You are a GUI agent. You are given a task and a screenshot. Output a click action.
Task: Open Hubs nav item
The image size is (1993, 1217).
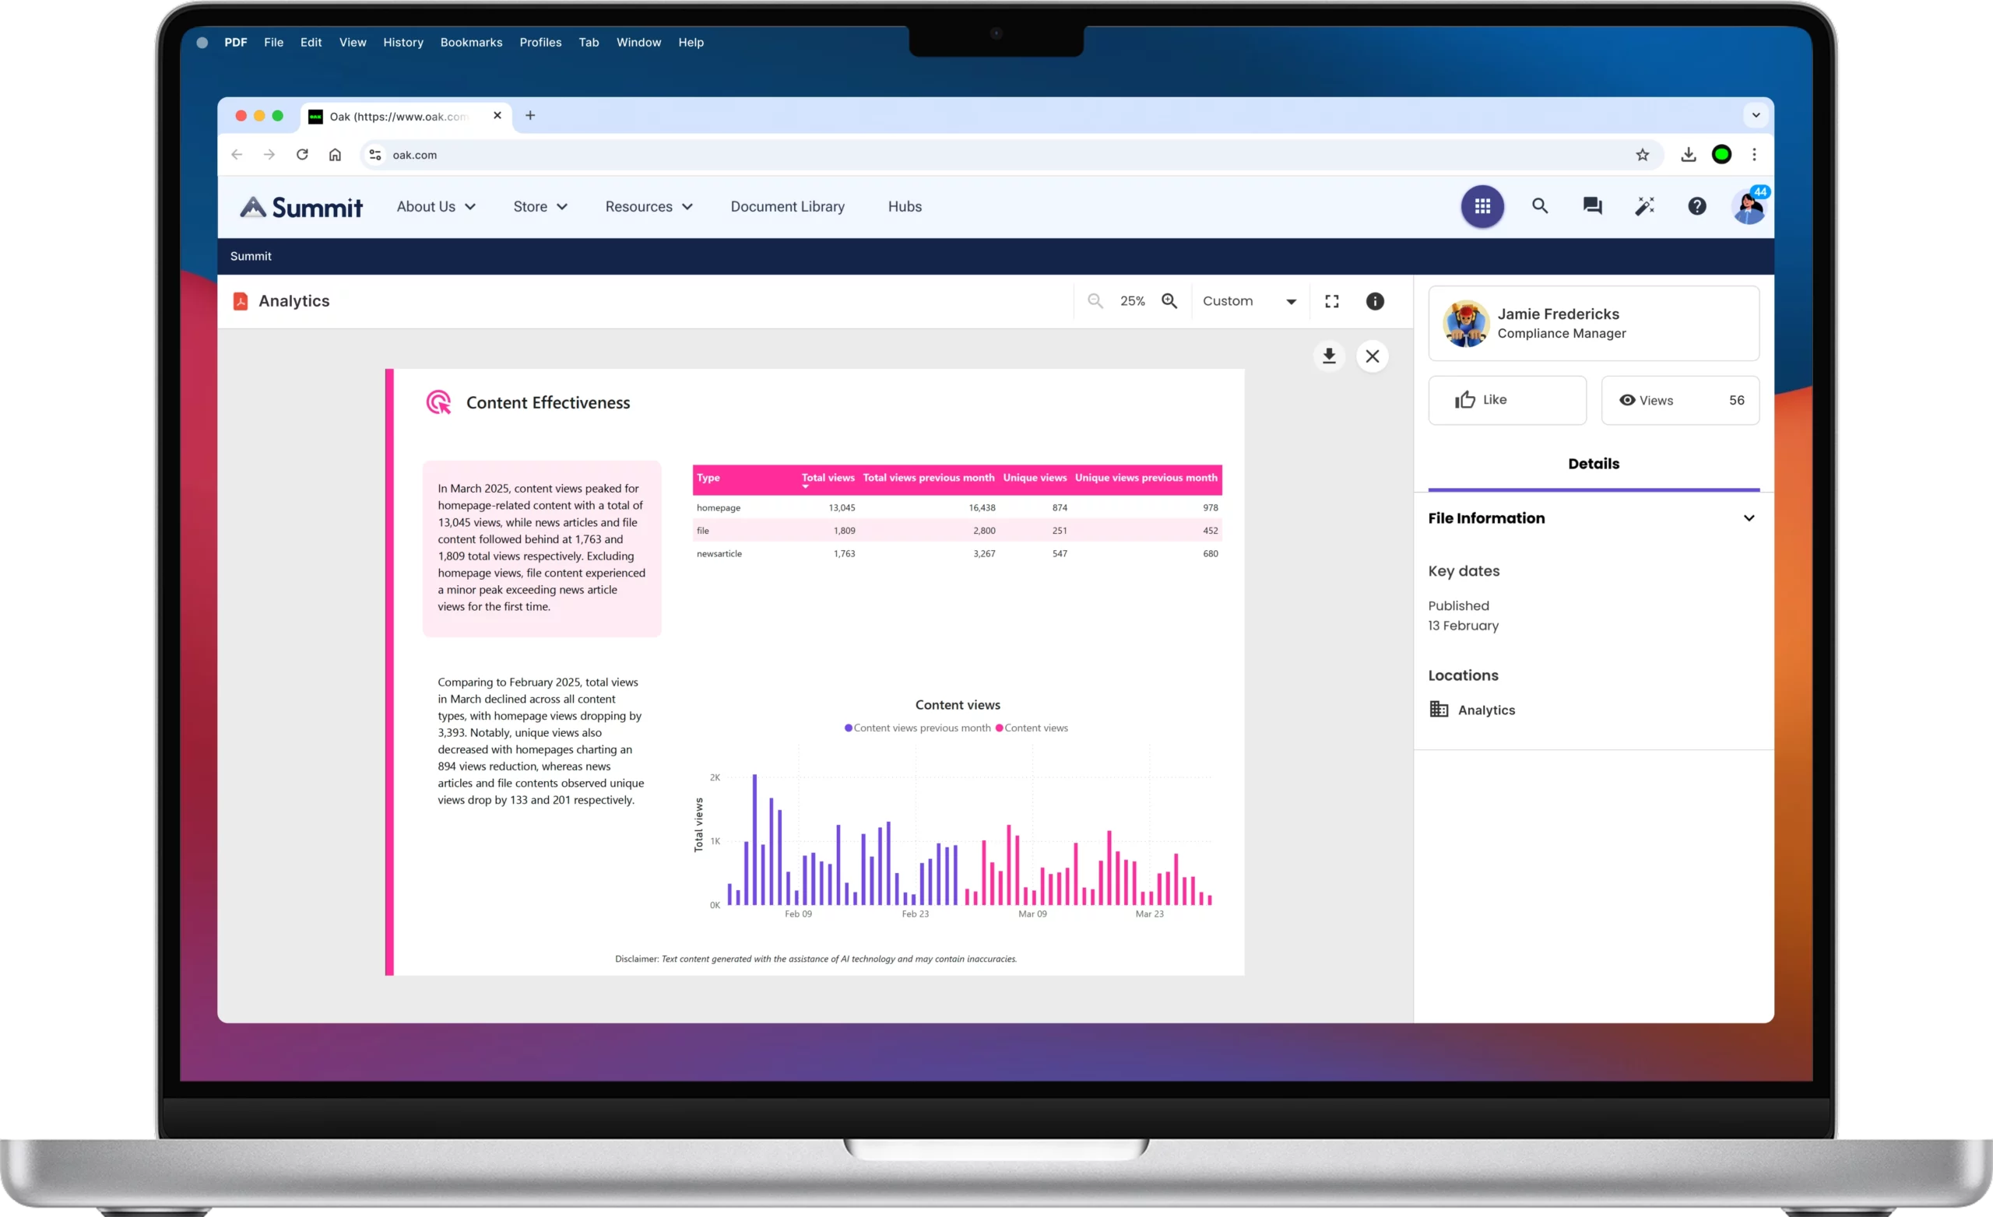(905, 207)
